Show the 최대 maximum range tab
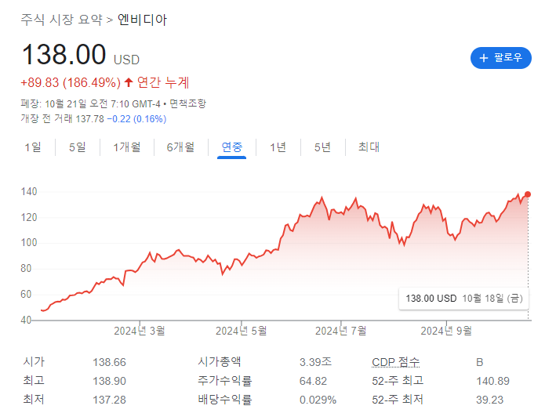Screen dimensions: 556x413 tap(369, 147)
